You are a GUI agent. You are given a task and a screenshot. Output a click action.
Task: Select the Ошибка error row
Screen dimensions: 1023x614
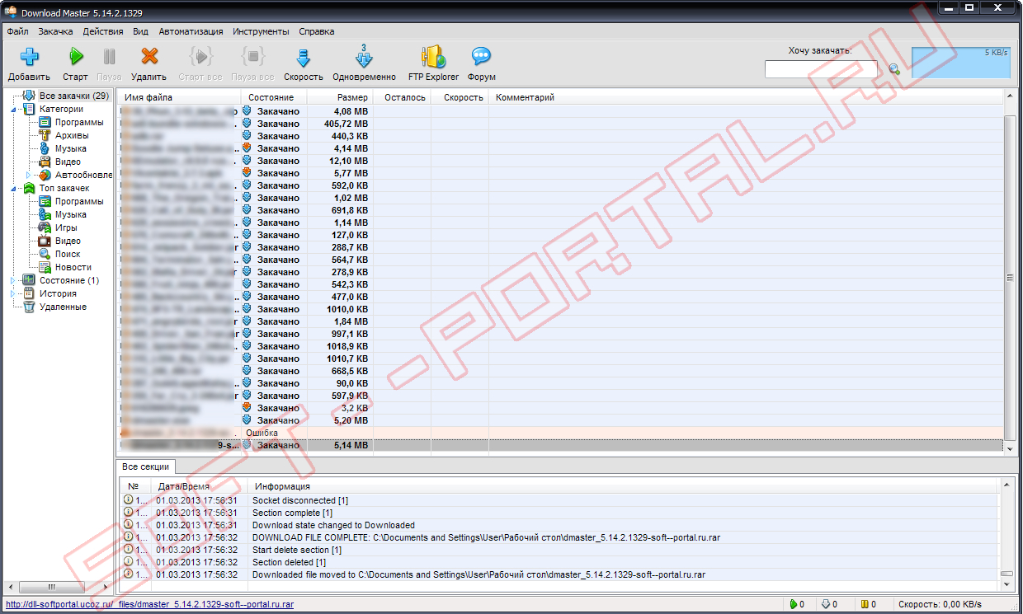pyautogui.click(x=560, y=433)
